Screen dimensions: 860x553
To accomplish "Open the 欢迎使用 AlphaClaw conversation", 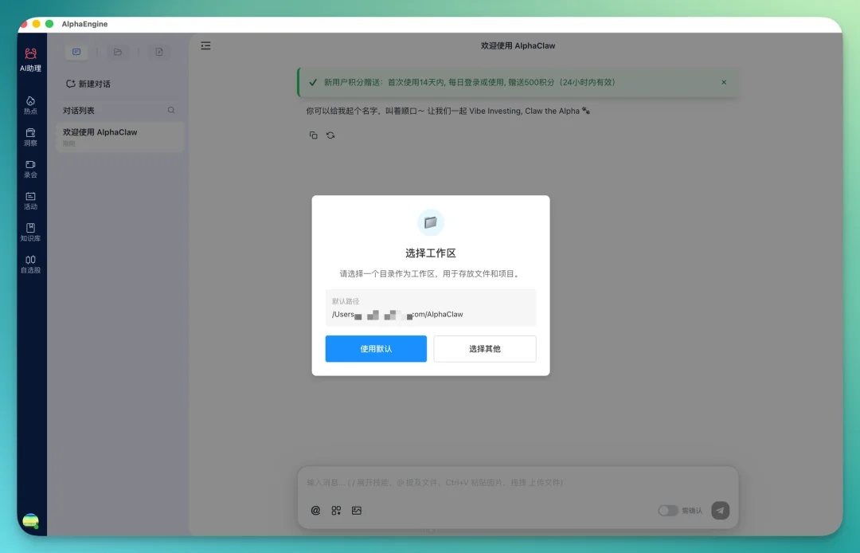I will coord(119,137).
